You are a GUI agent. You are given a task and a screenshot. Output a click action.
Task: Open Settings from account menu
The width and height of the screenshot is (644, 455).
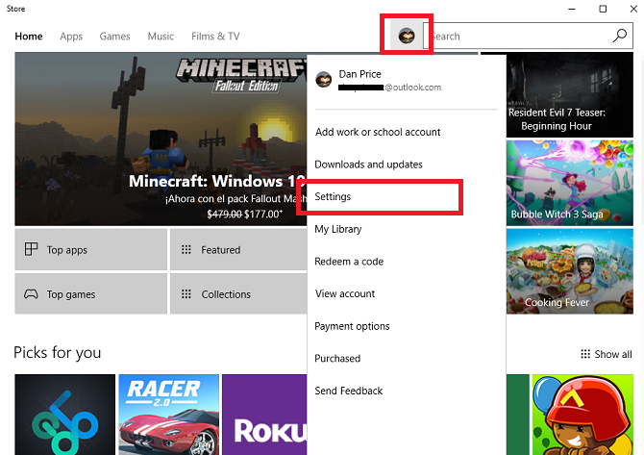tap(333, 196)
